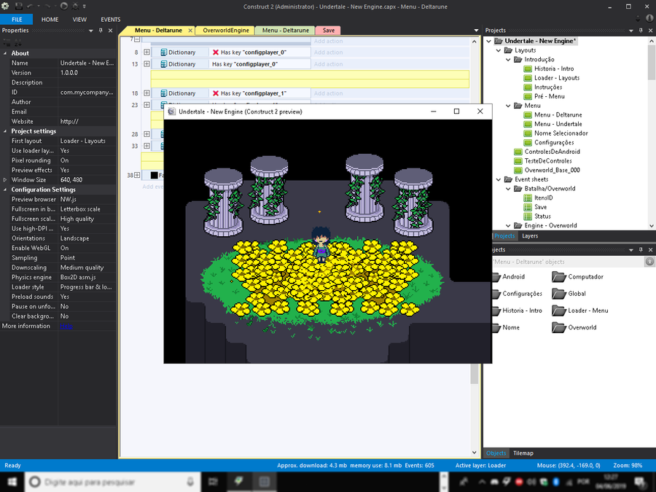
Task: Expand the Window Size property
Action: tap(5, 180)
